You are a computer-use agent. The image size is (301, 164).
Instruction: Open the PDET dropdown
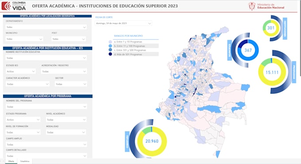point(69,39)
